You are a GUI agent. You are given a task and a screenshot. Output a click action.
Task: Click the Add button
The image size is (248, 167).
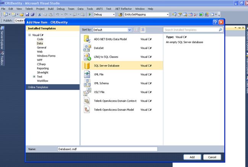point(192,157)
